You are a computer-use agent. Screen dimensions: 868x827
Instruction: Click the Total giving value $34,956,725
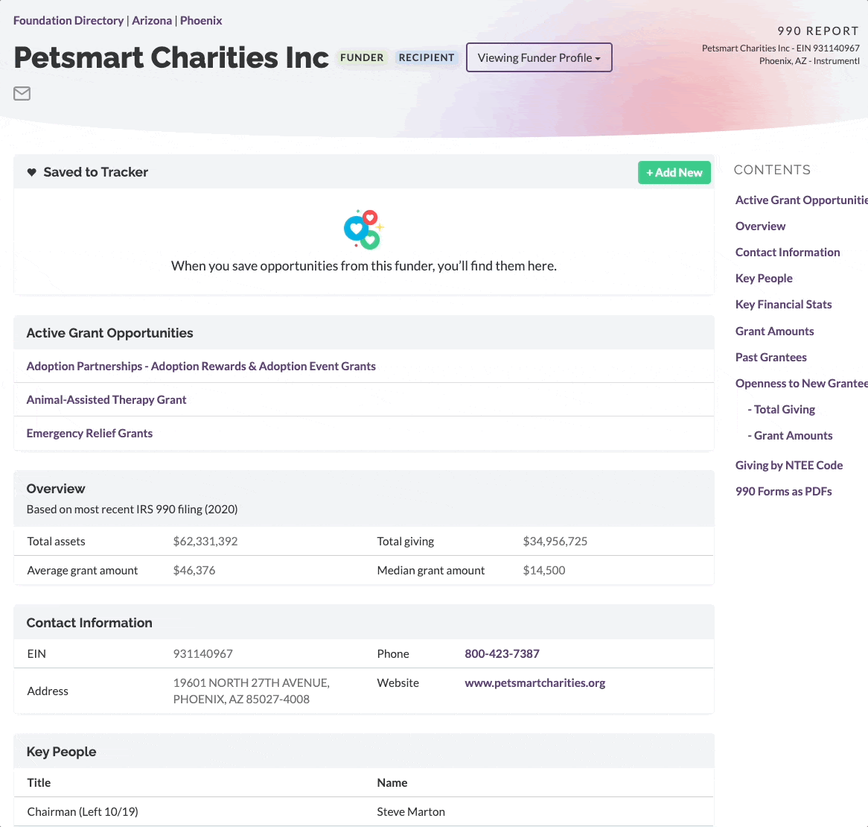[x=555, y=541]
